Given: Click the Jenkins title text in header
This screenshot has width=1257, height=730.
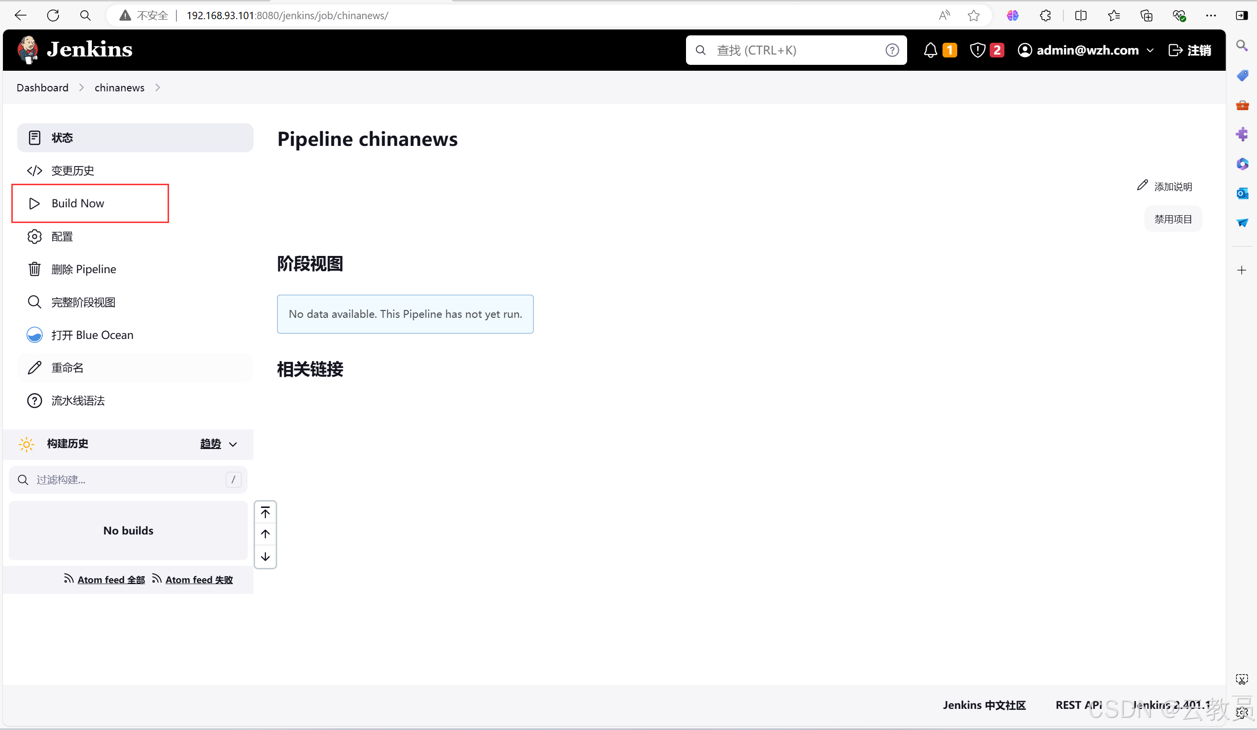Looking at the screenshot, I should click(90, 49).
